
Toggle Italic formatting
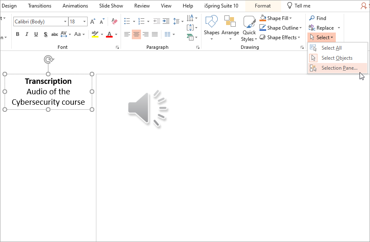tap(27, 34)
